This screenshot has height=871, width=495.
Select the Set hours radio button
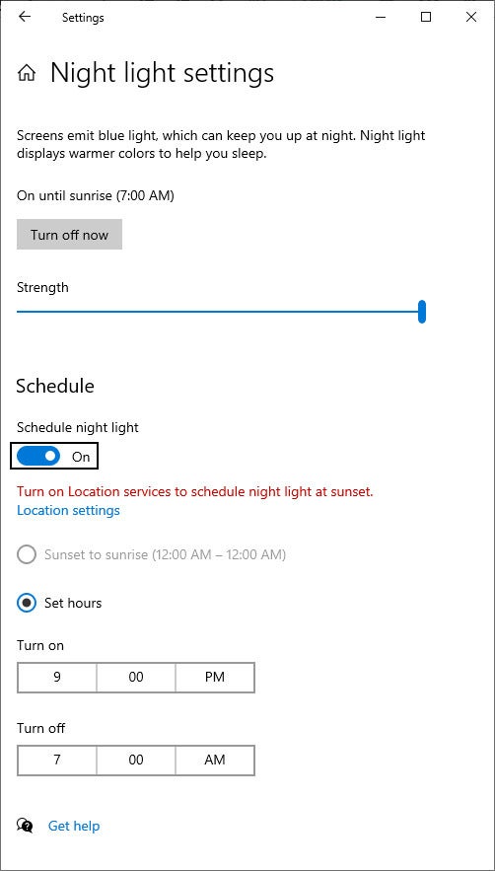coord(26,603)
